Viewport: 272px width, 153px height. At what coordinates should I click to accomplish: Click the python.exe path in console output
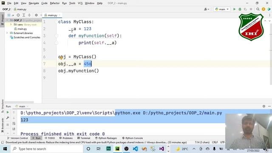point(127,113)
